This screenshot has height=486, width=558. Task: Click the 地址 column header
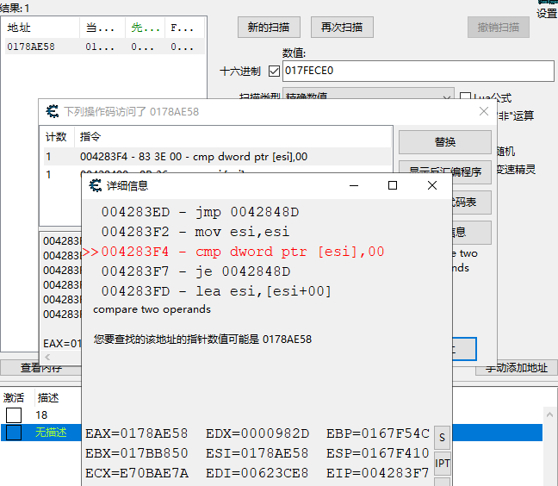pos(42,28)
